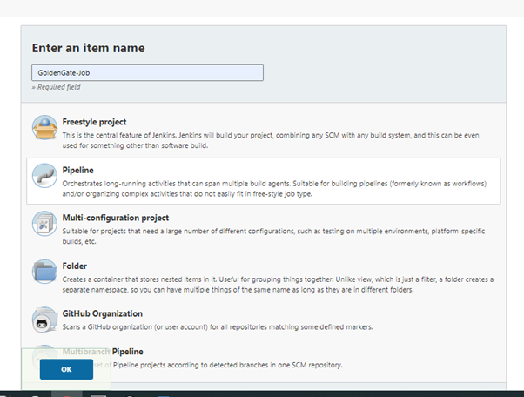Select the Multibranch Pipeline title
The height and width of the screenshot is (397, 524).
103,352
